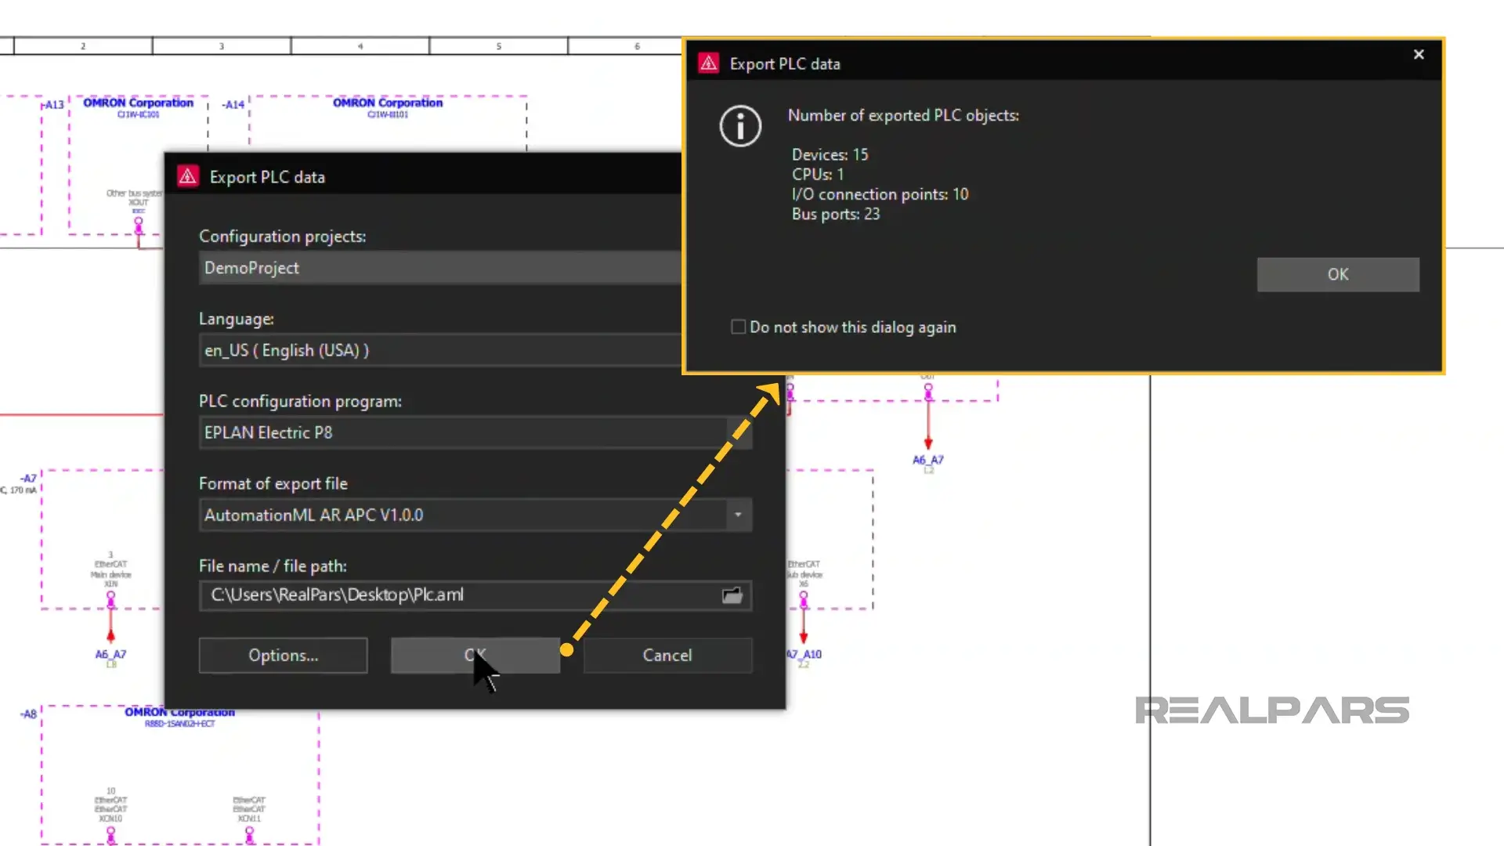Click the XCN10 EtherCAT port symbol
Image resolution: width=1504 pixels, height=846 pixels.
click(110, 835)
